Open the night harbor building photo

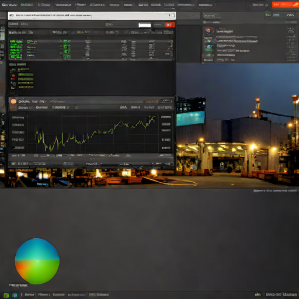click(238, 126)
